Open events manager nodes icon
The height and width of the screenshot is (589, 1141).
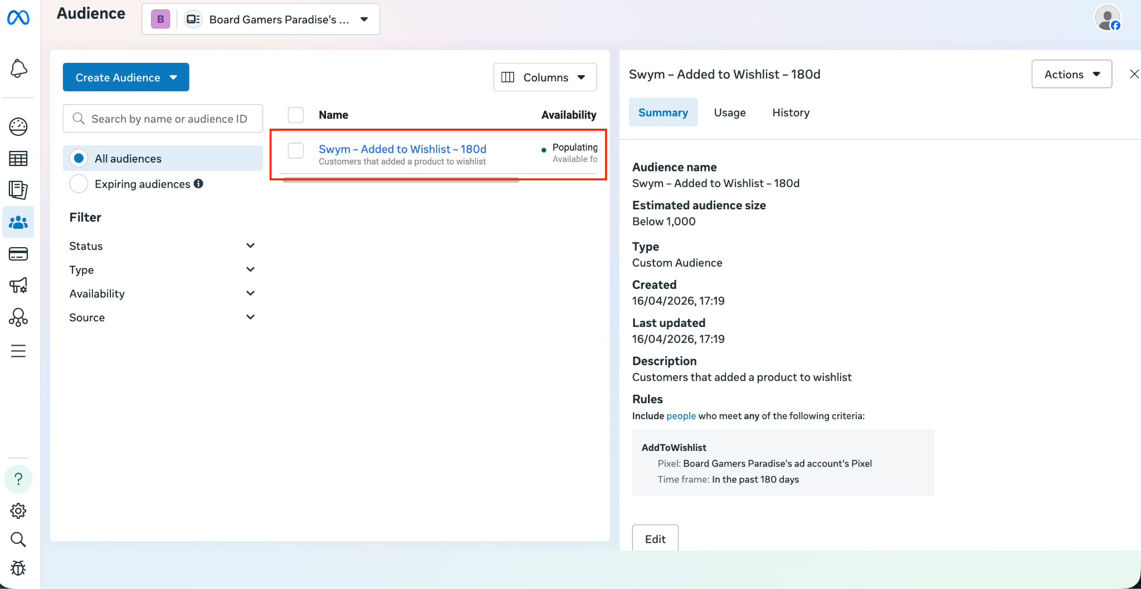pyautogui.click(x=18, y=317)
